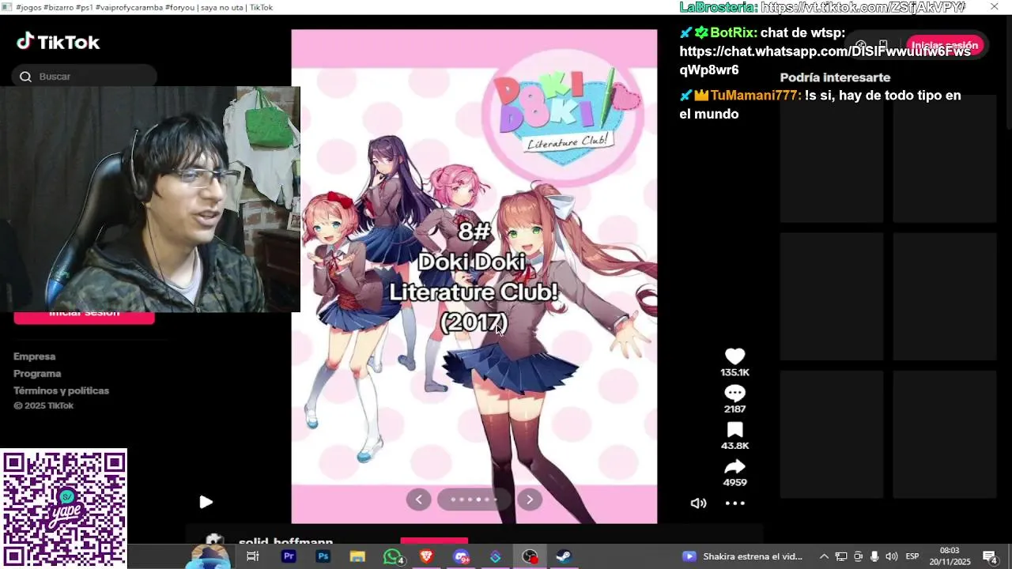The width and height of the screenshot is (1012, 569).
Task: Open the Doki Doki Literature Club slide image
Action: point(474,277)
